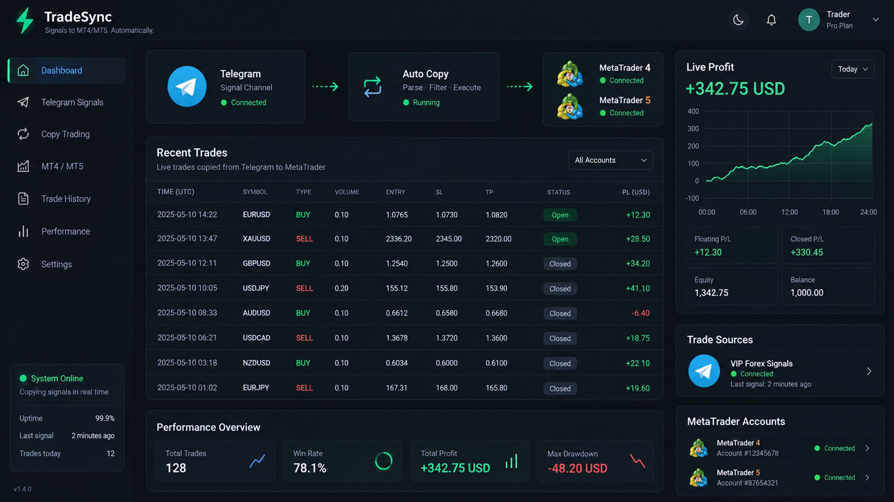Click the Auto Copy sync arrows icon

point(372,87)
